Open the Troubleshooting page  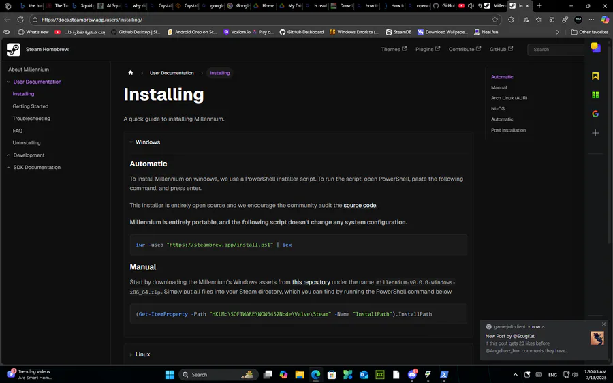tap(31, 118)
